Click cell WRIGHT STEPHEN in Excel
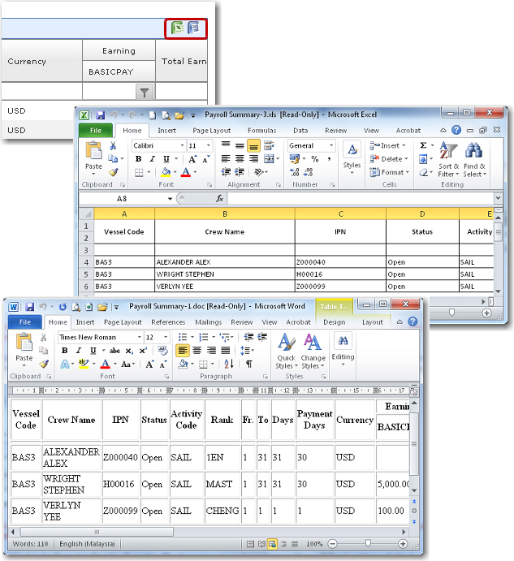The image size is (514, 561). (x=225, y=274)
